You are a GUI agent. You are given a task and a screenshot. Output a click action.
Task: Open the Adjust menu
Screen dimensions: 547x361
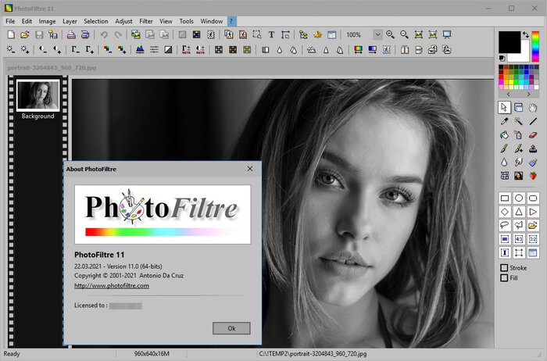click(x=123, y=20)
